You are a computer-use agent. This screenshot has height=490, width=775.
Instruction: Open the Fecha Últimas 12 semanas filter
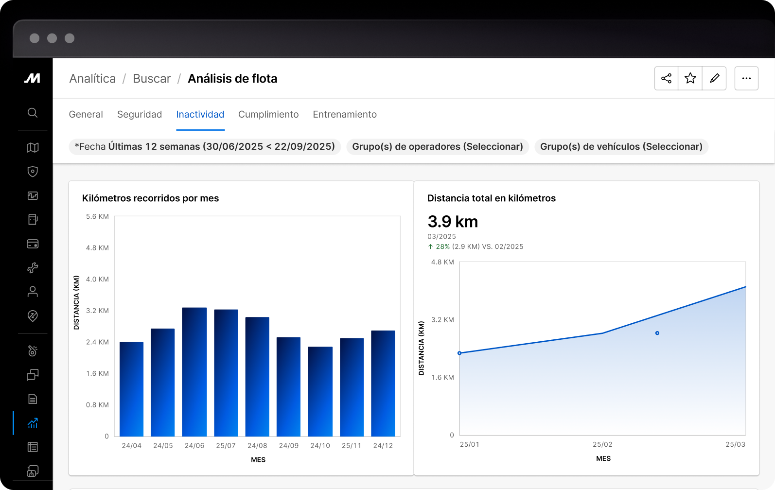(x=205, y=147)
